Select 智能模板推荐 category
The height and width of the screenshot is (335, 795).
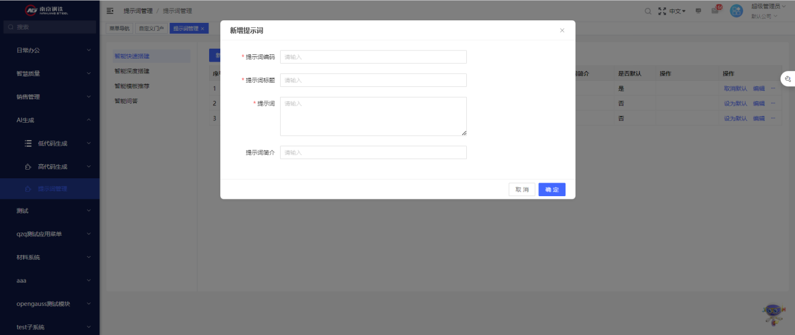coord(132,86)
